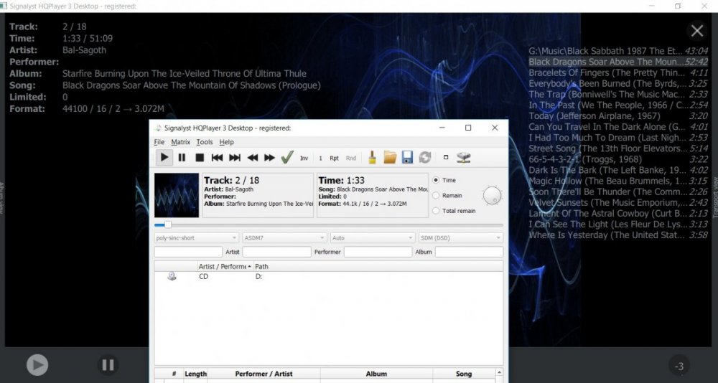Click the Length column header in playlist
Viewport: 718px width, 383px height.
pyautogui.click(x=195, y=374)
